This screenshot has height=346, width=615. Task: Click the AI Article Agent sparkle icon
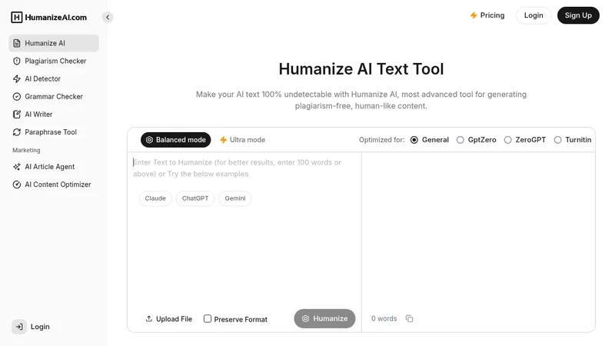tap(16, 167)
